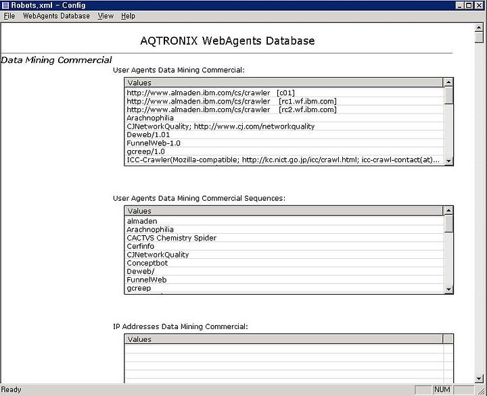Image resolution: width=487 pixels, height=396 pixels.
Task: Select the ICC-Crawler(Mozilla-compatible) entry
Action: pos(285,160)
